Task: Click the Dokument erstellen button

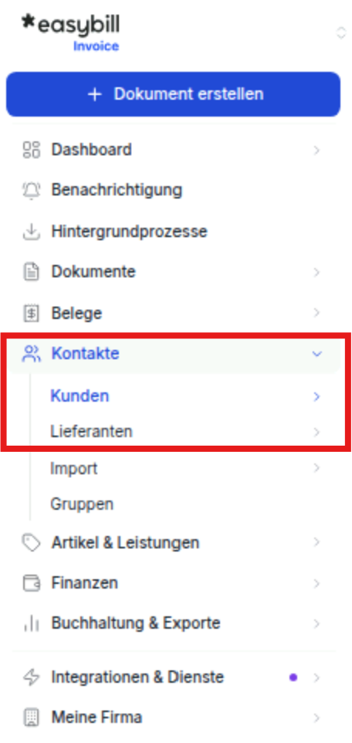Action: coord(174,93)
